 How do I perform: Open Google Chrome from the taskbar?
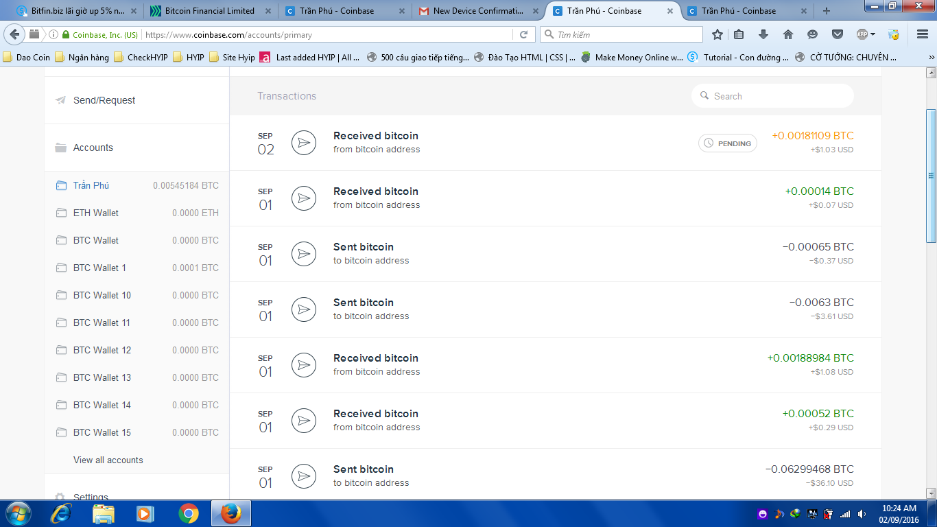coord(189,513)
